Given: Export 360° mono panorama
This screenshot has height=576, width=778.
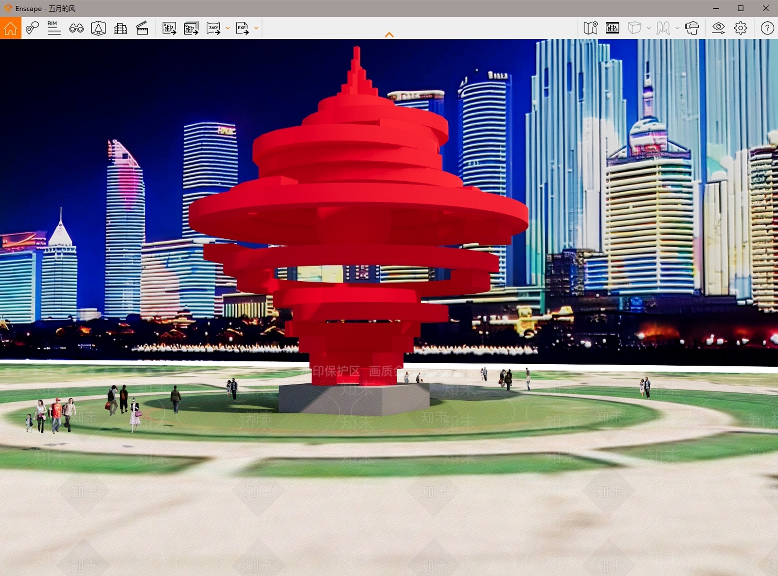Looking at the screenshot, I should pyautogui.click(x=213, y=28).
